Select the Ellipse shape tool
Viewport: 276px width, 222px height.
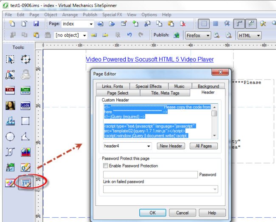(10, 136)
